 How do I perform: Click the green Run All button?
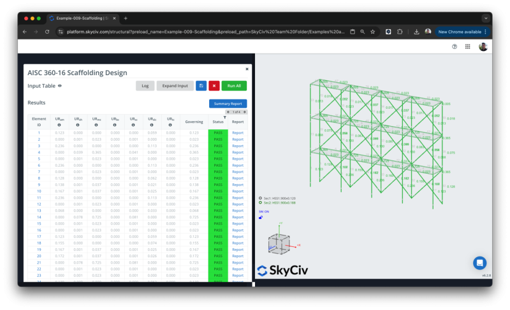pyautogui.click(x=234, y=86)
